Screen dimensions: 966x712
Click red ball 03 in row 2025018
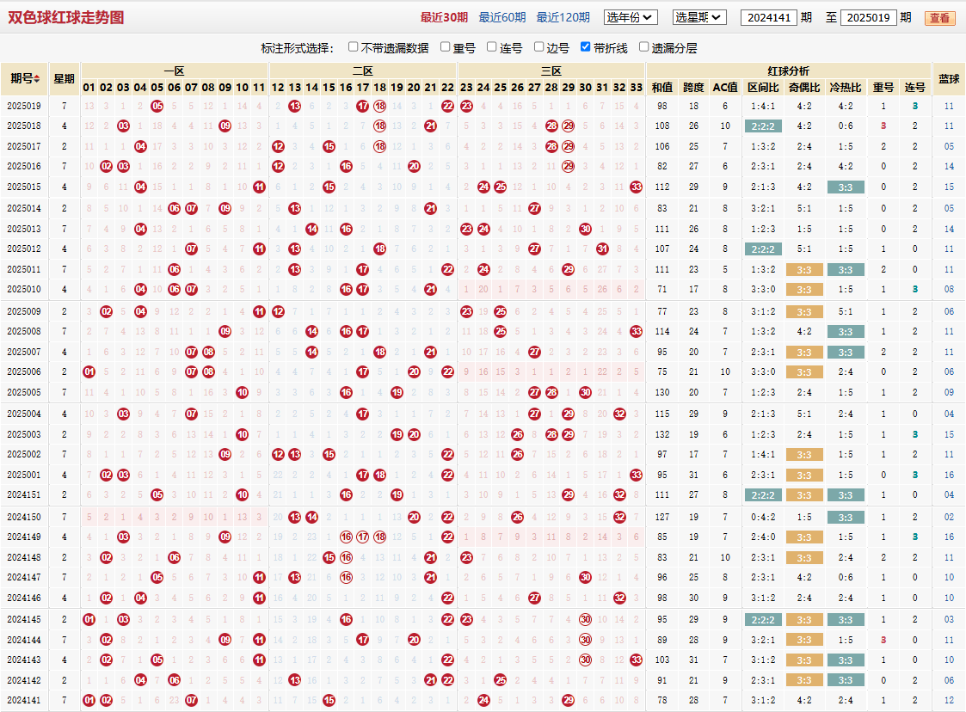point(123,126)
